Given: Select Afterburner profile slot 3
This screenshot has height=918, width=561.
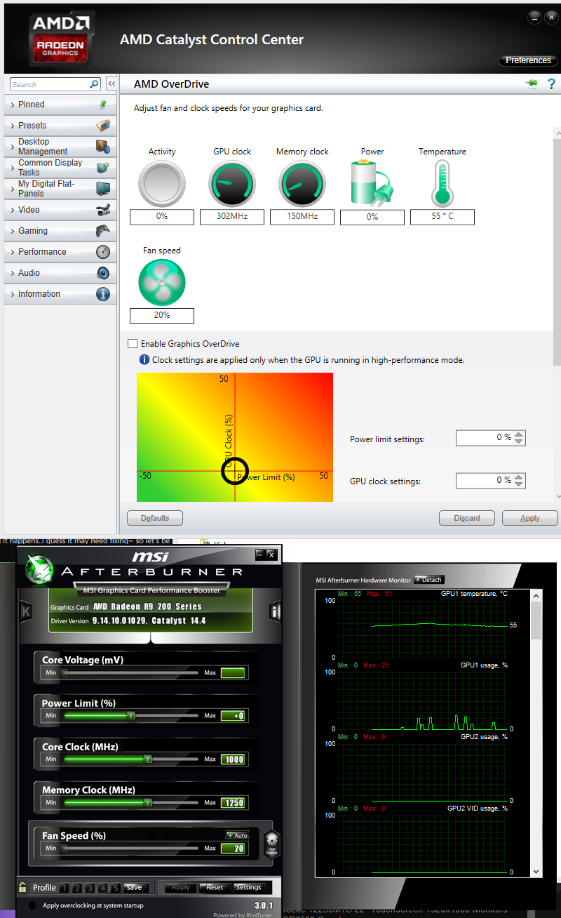Looking at the screenshot, I should tap(90, 888).
